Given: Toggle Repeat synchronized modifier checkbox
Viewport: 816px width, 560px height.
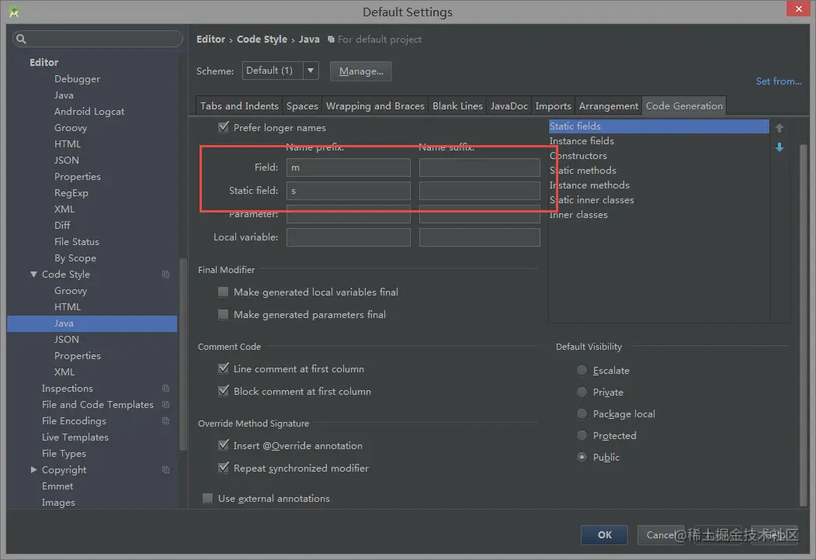Looking at the screenshot, I should (x=224, y=468).
